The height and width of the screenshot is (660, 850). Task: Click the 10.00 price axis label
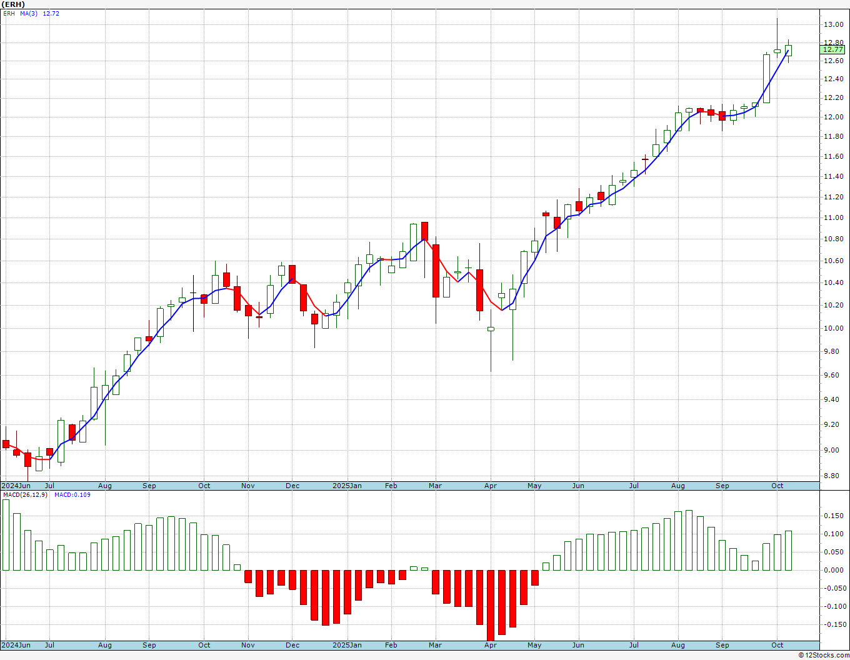833,328
